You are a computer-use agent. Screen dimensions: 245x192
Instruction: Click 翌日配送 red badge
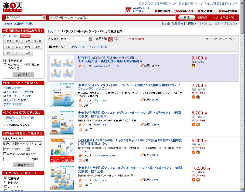(x=25, y=36)
